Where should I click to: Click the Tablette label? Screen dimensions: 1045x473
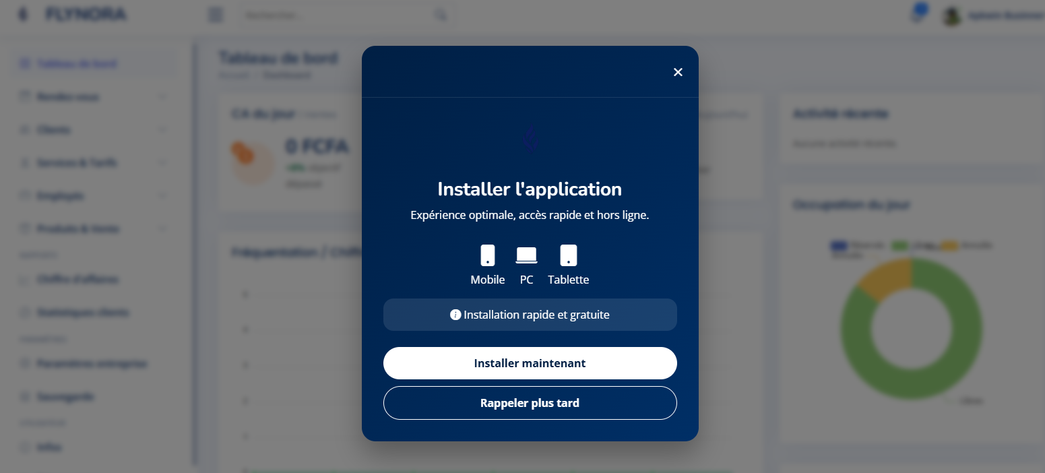pos(569,280)
